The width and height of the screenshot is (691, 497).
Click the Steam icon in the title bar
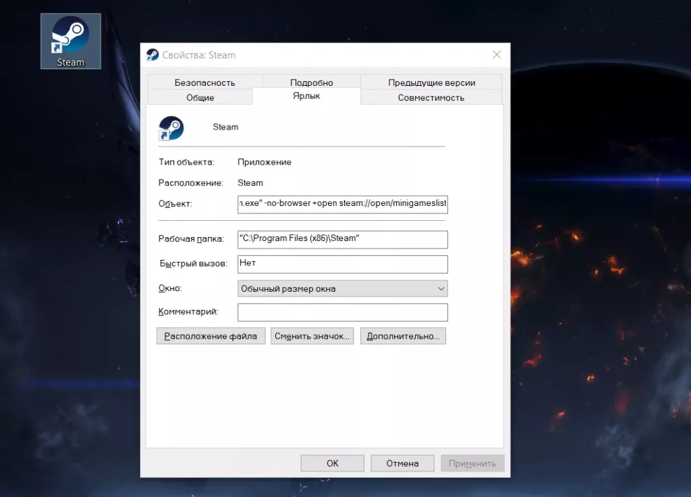(153, 55)
